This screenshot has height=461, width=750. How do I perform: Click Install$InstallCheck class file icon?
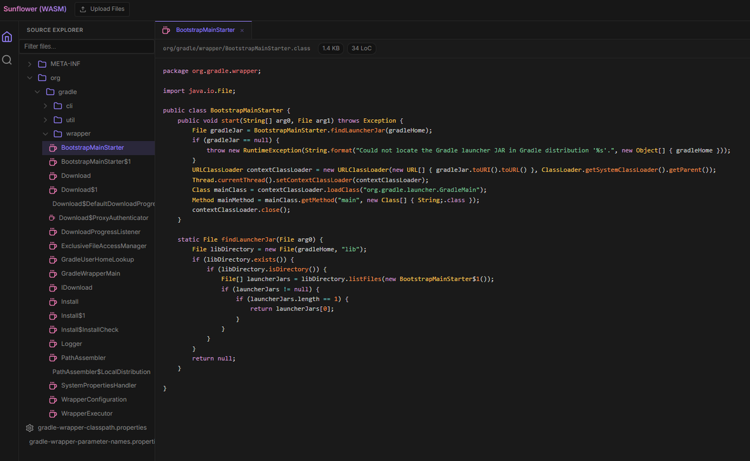[53, 329]
